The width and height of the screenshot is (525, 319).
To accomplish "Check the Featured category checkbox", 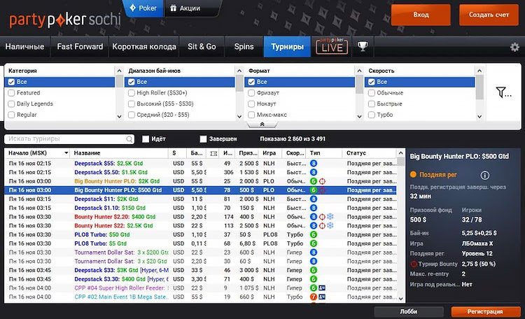I will coord(11,93).
